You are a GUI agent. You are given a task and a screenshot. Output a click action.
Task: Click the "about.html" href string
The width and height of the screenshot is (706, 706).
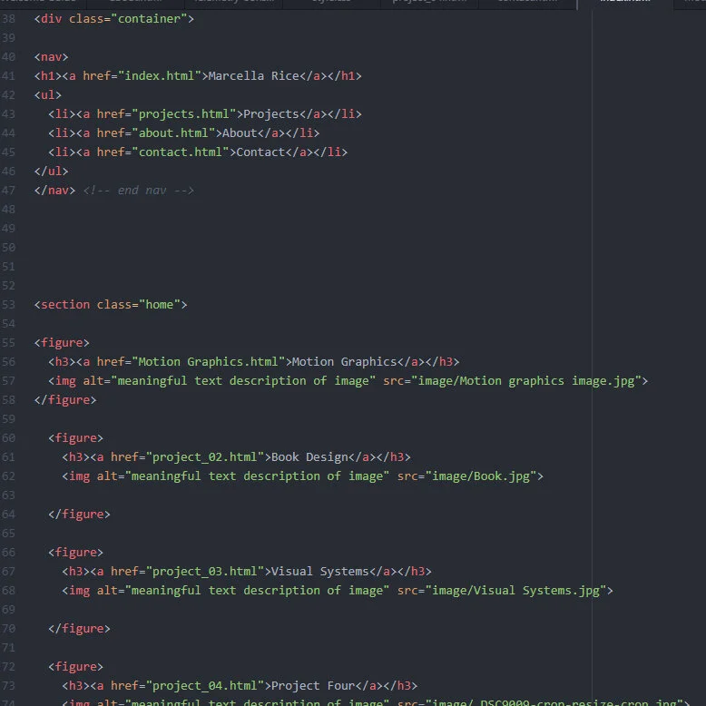173,133
